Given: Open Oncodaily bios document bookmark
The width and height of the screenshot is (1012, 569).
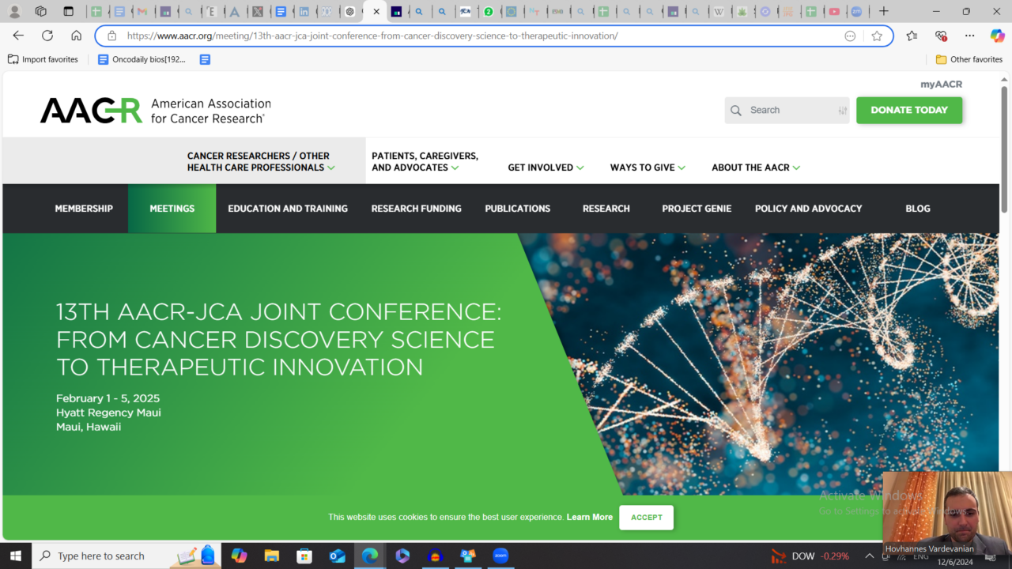Looking at the screenshot, I should tap(142, 59).
